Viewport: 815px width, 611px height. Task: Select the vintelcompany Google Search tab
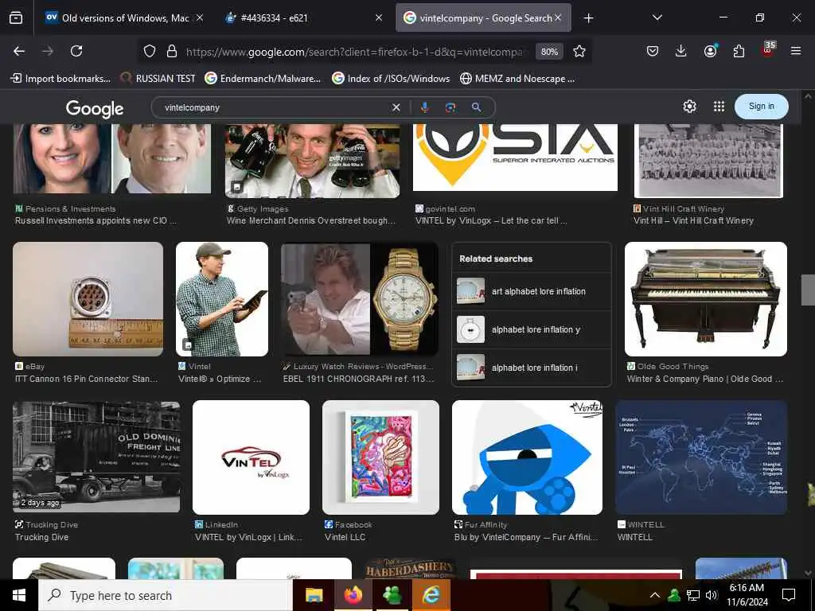pos(483,18)
